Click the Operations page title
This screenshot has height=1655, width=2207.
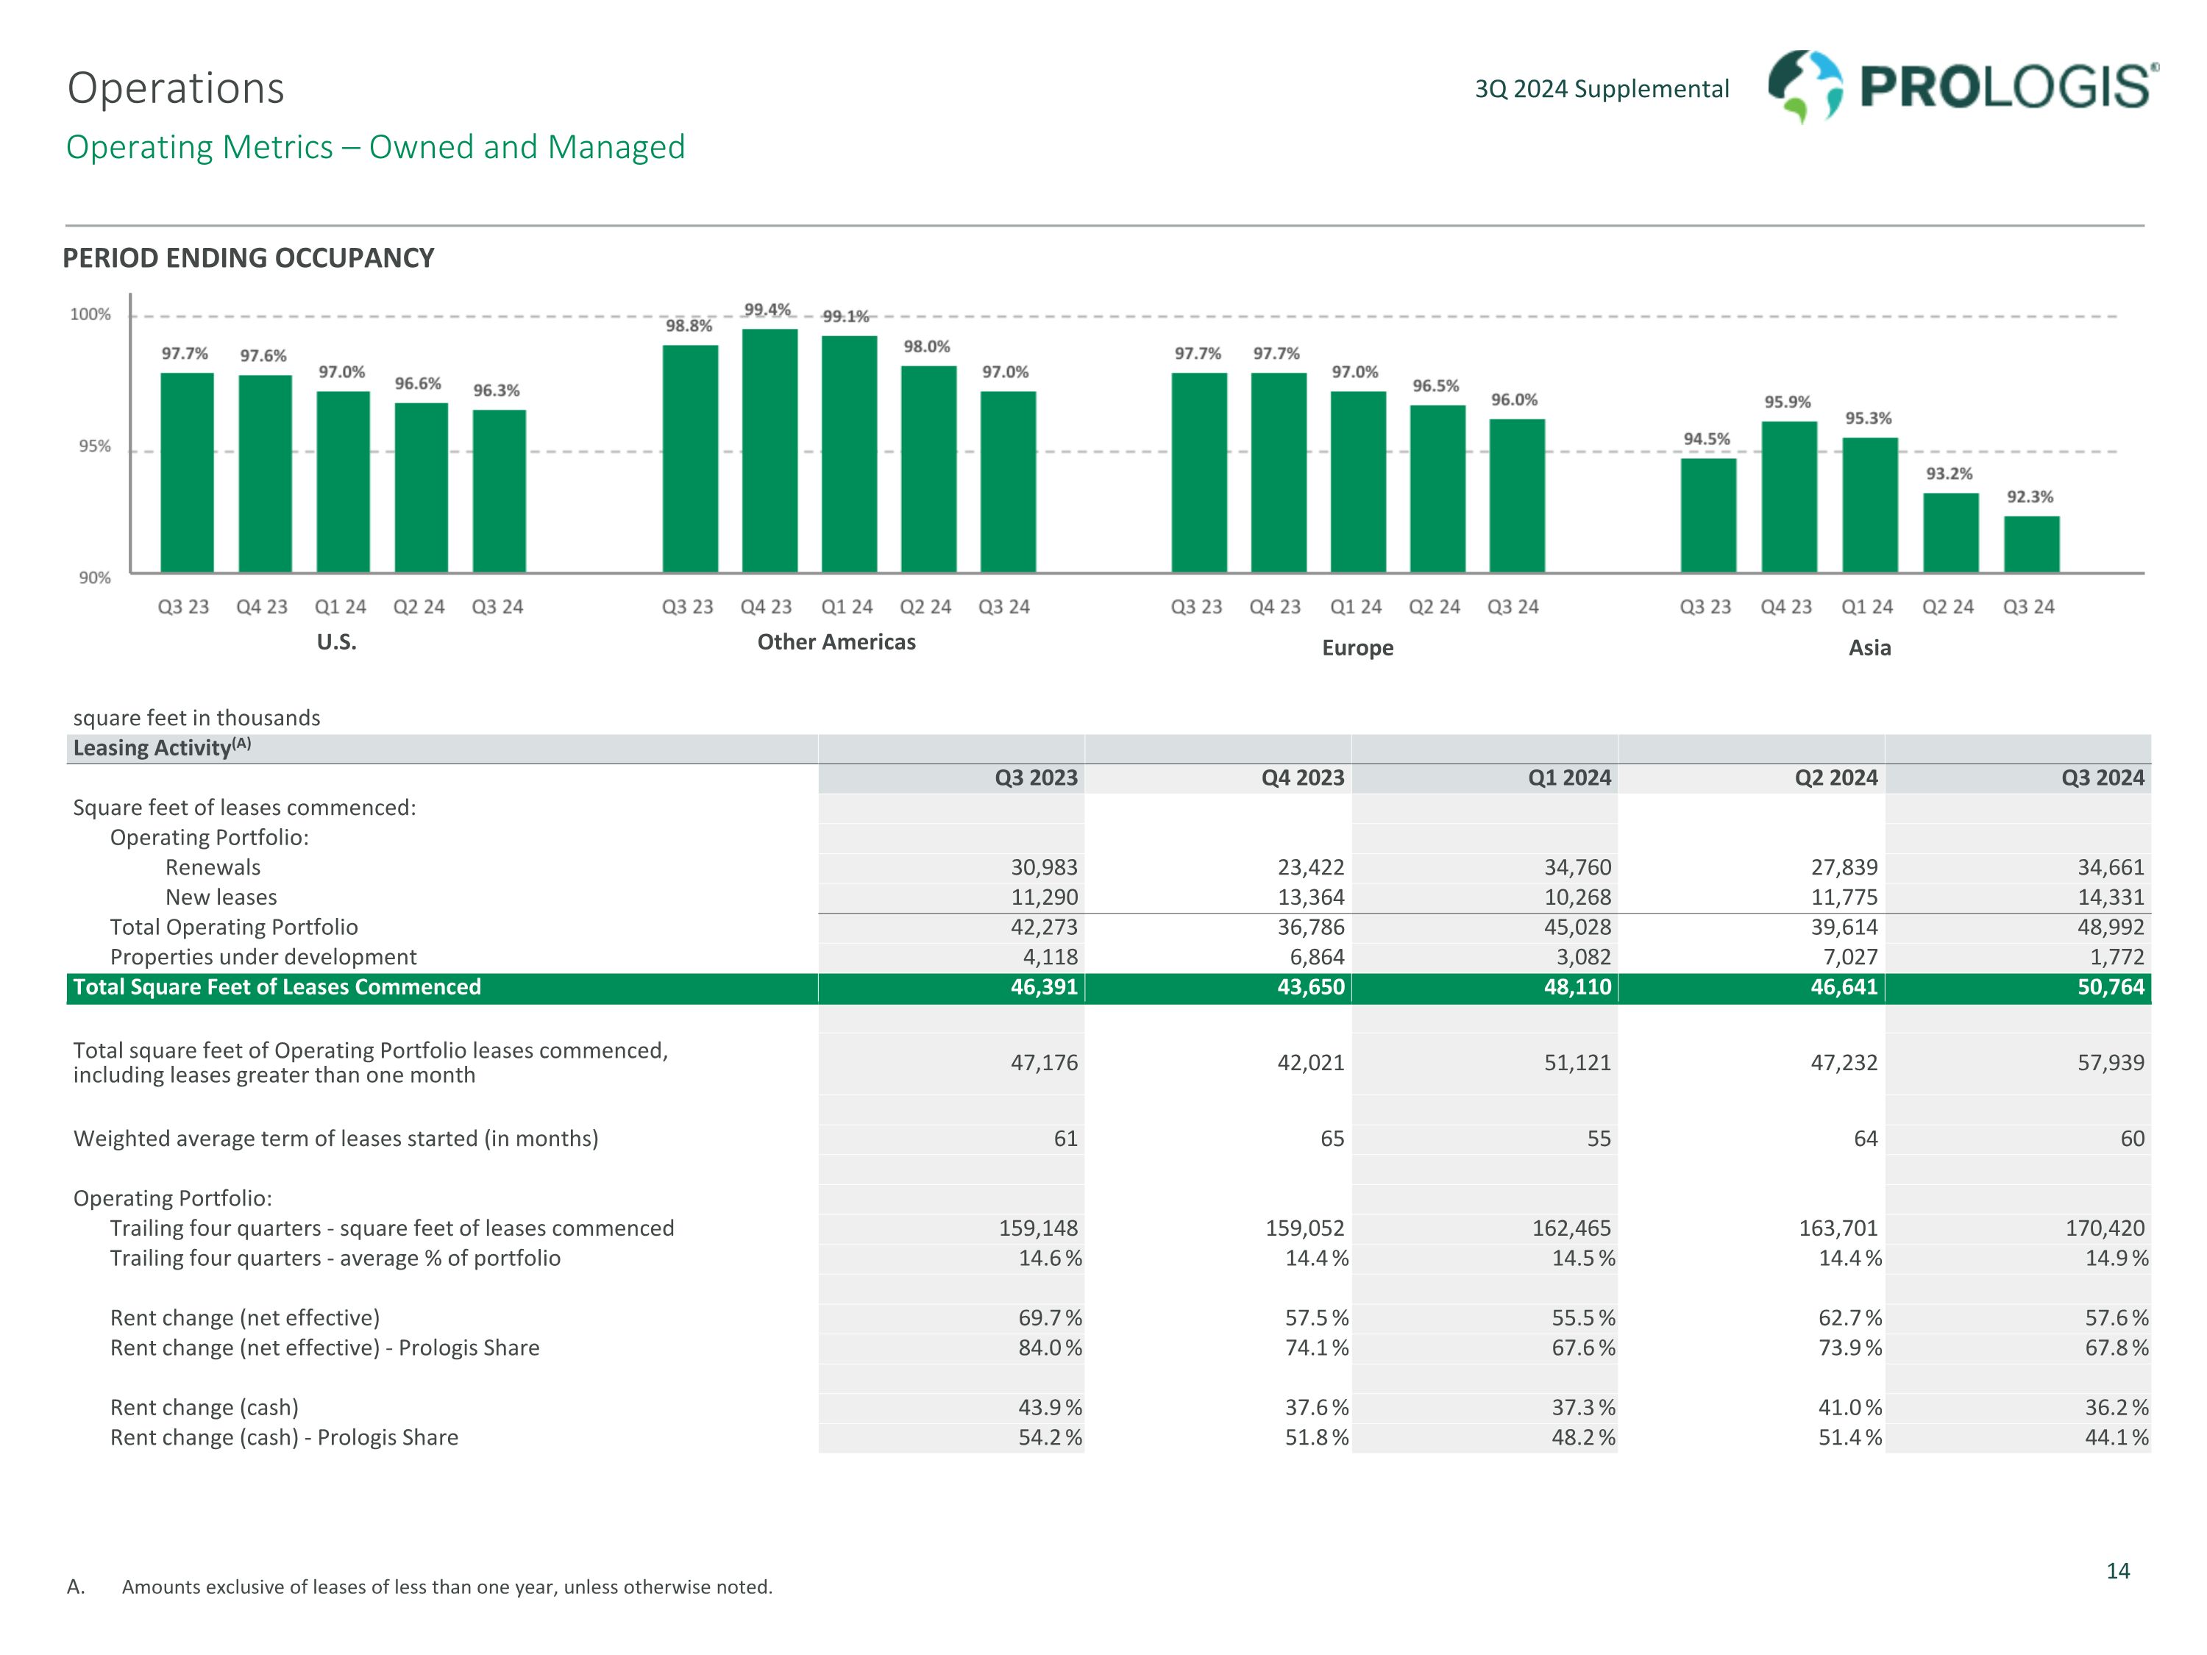[176, 88]
